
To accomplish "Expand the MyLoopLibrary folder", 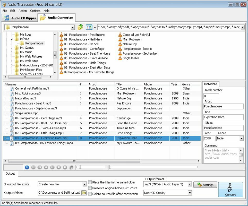I will [12, 65].
